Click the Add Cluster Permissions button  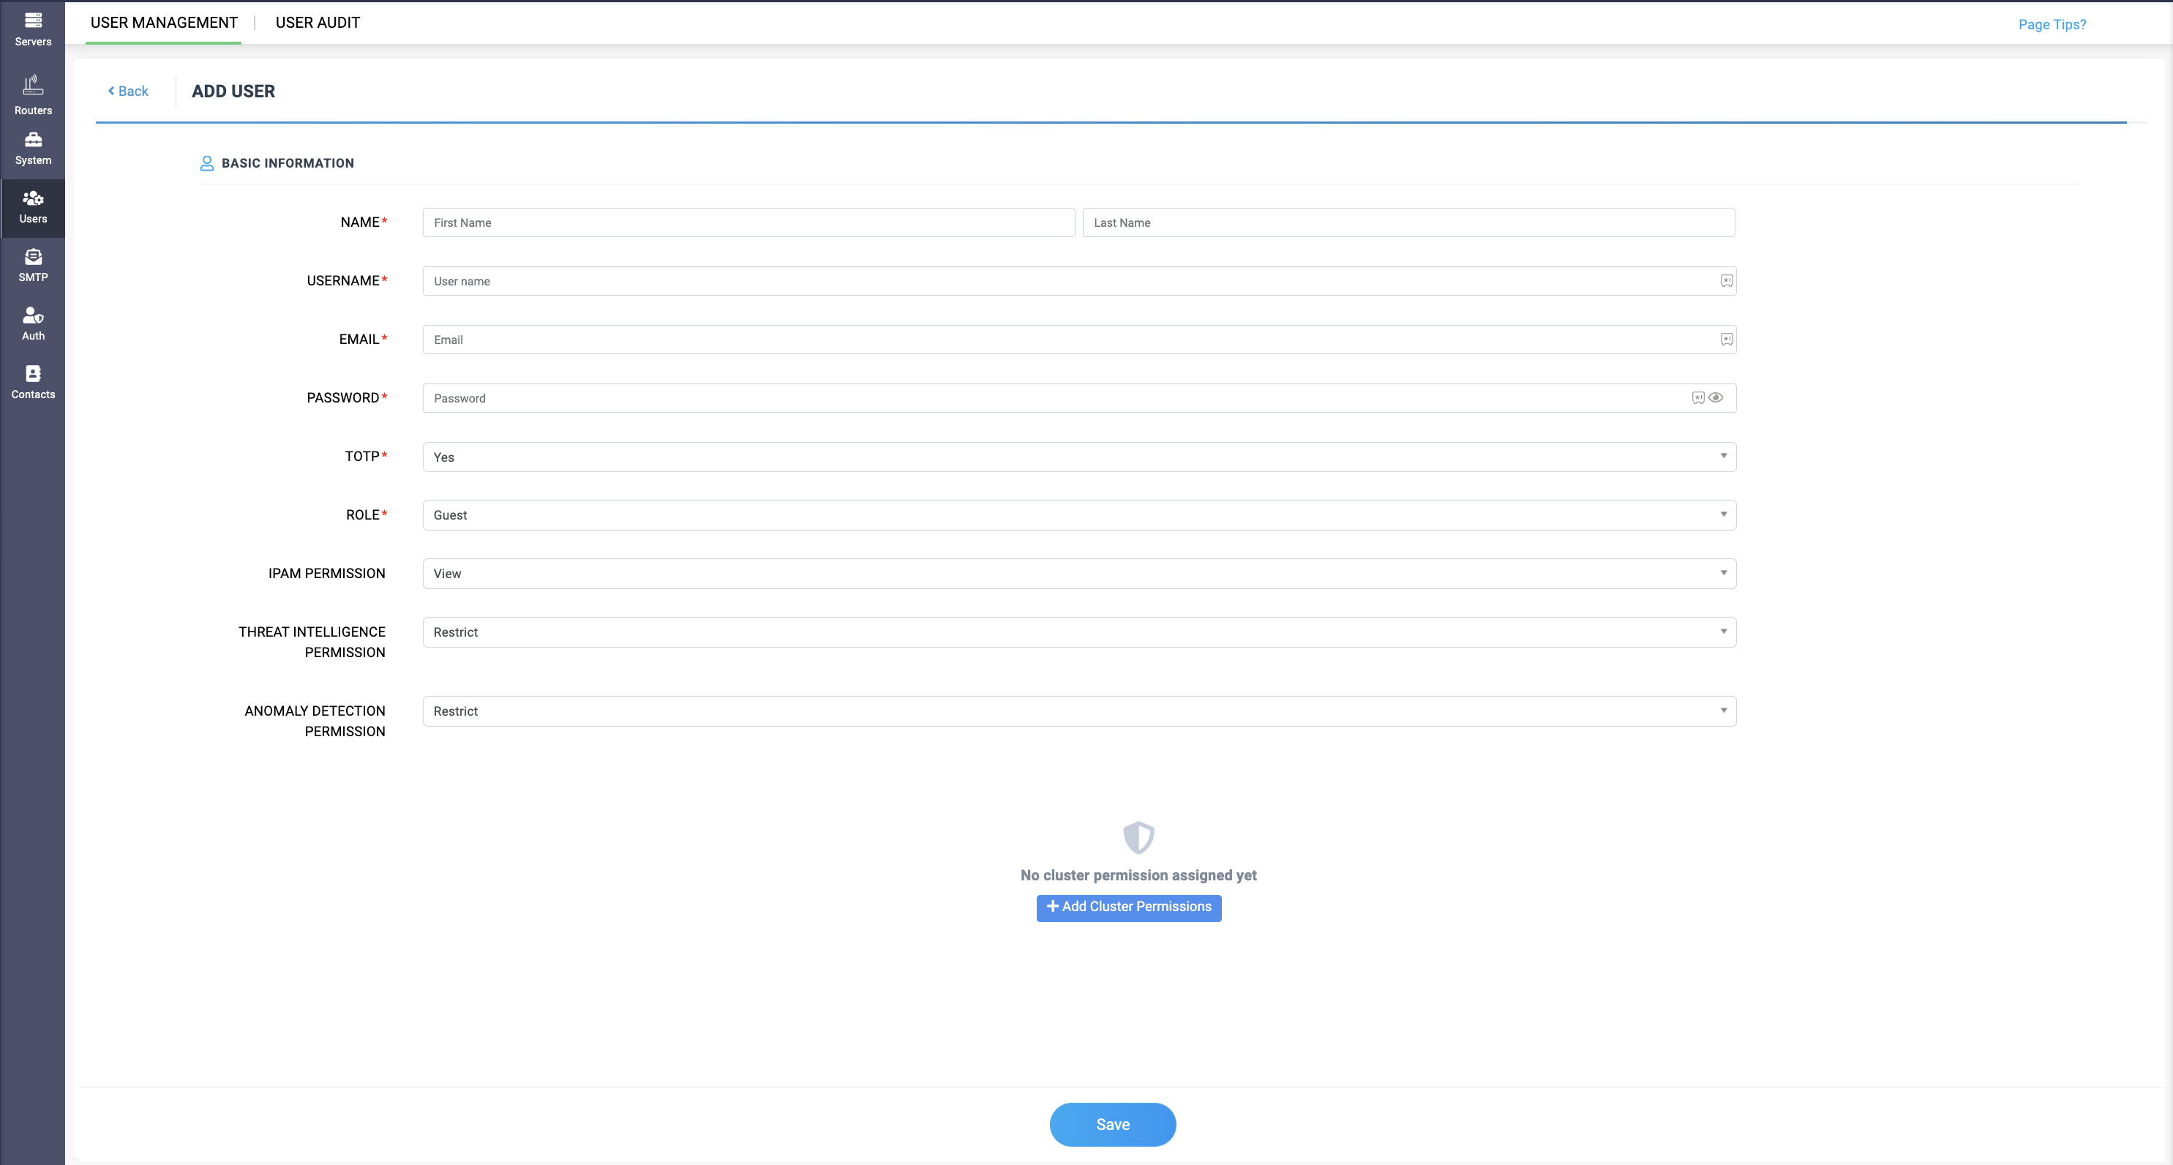pos(1129,907)
